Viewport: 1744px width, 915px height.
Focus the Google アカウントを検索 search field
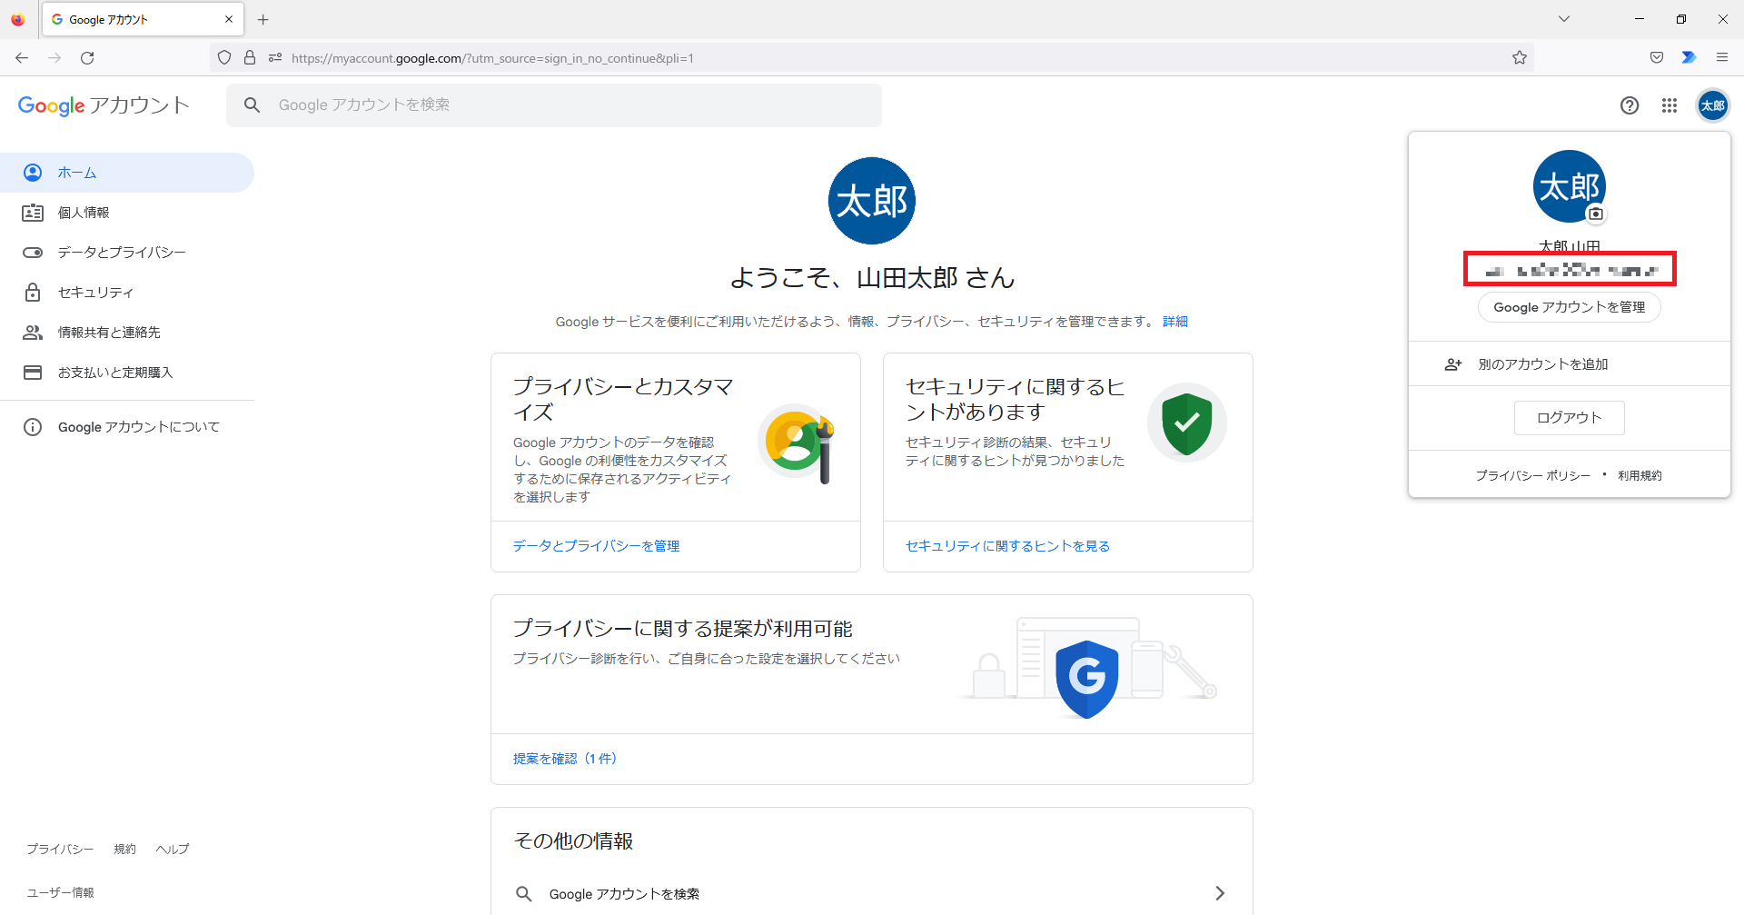[x=554, y=105]
